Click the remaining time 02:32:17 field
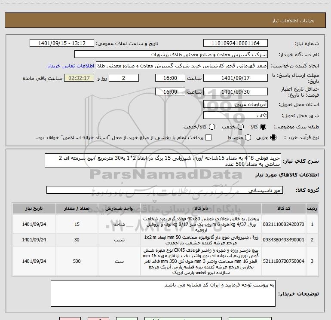The height and width of the screenshot is (320, 331). [x=79, y=78]
